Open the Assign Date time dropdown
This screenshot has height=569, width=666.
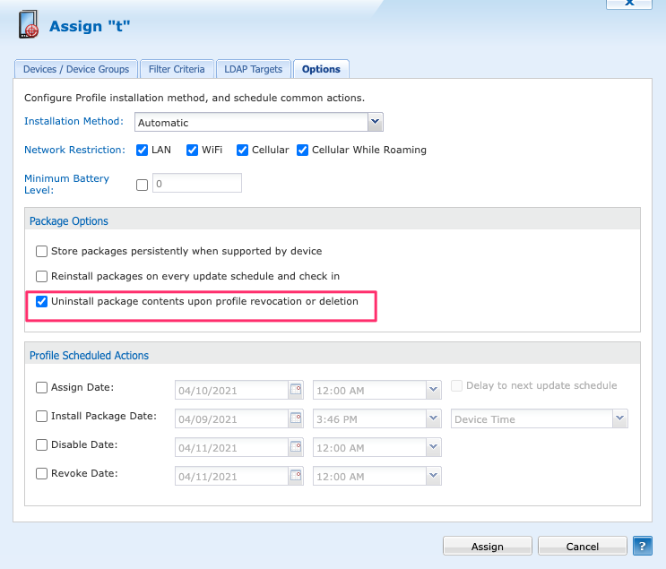(433, 390)
